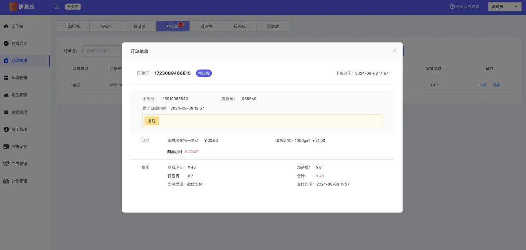Click the 数据统计 chart icon
Image resolution: width=526 pixels, height=250 pixels.
6,43
